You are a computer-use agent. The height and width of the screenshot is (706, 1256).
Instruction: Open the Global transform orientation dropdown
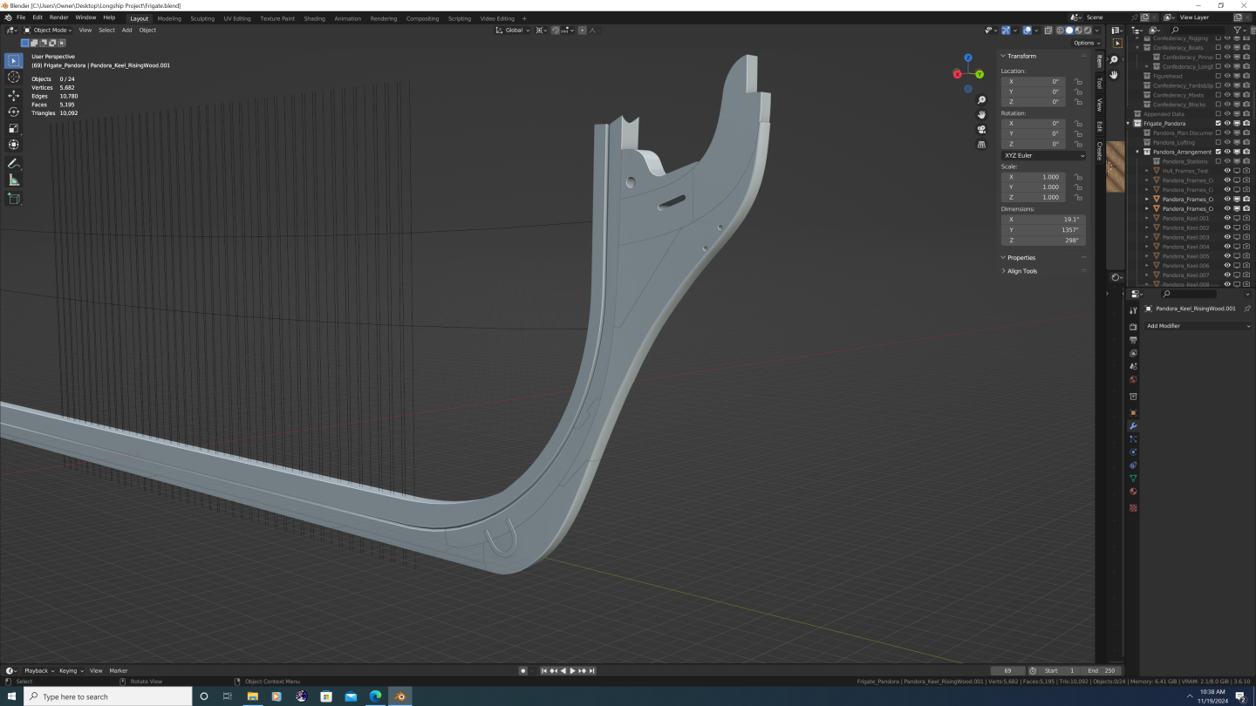pos(513,30)
